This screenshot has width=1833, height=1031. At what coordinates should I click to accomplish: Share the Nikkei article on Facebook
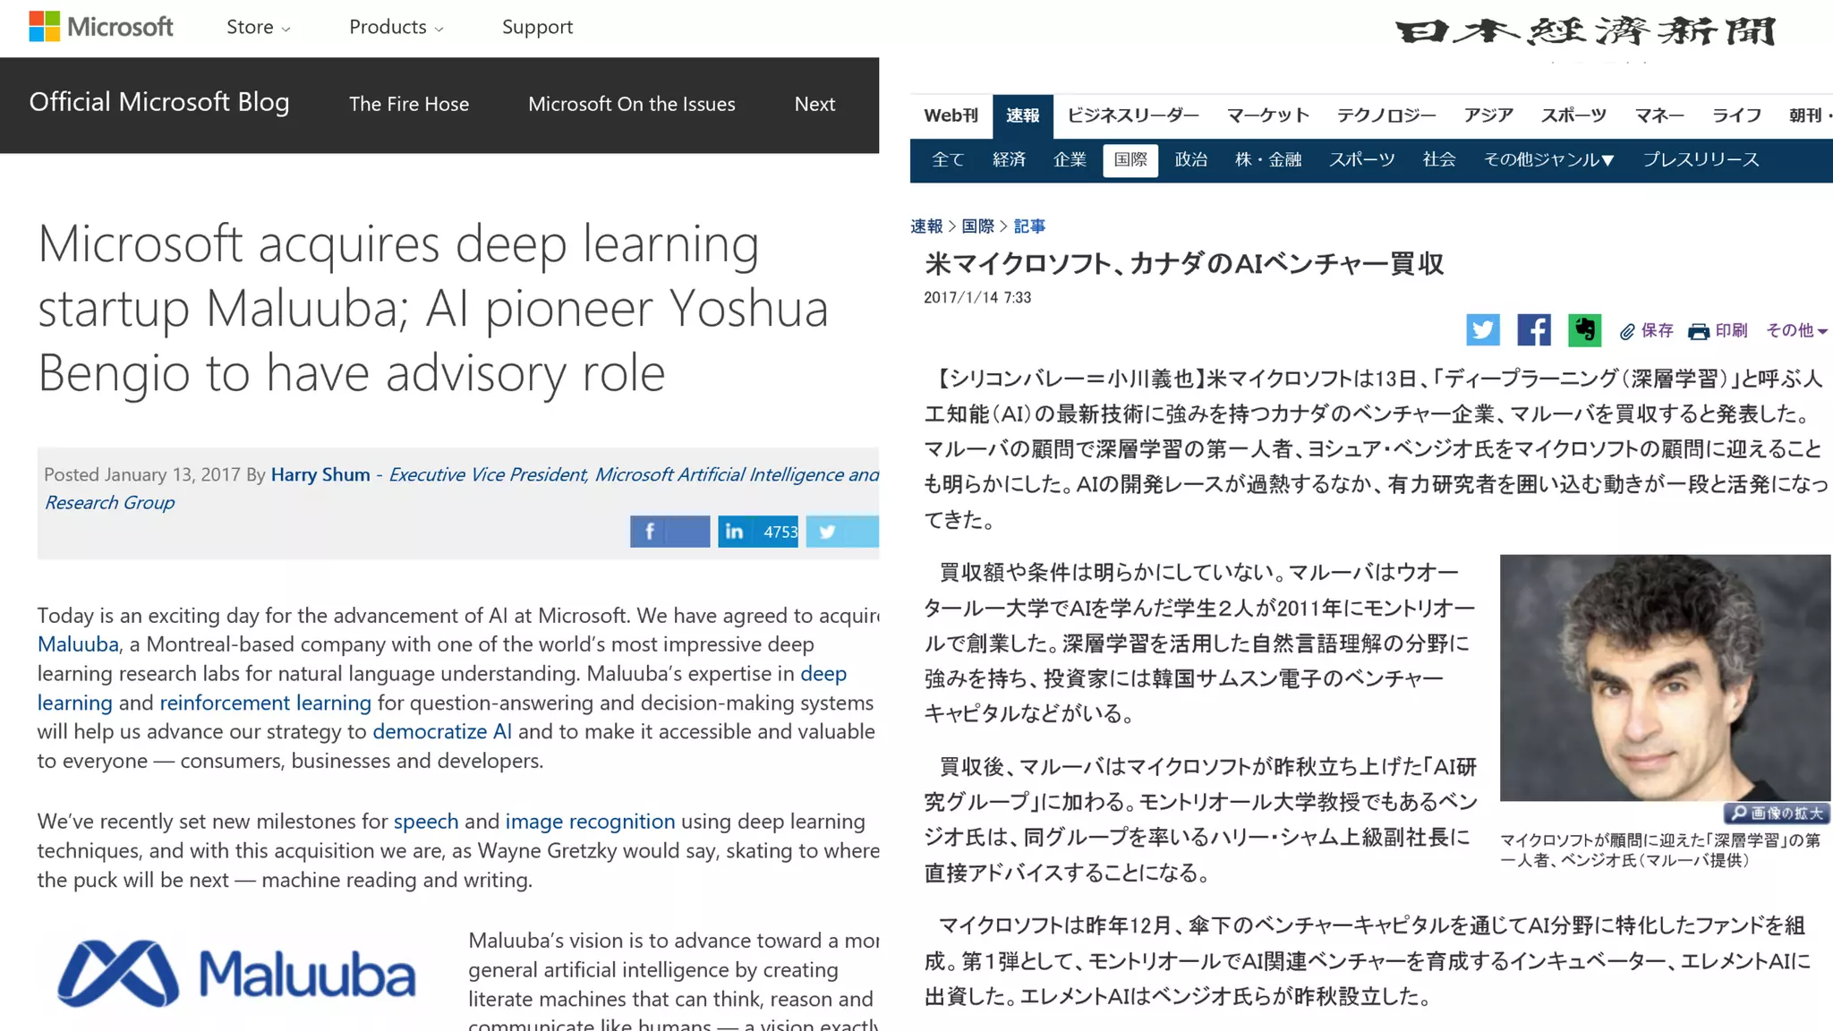coord(1533,330)
